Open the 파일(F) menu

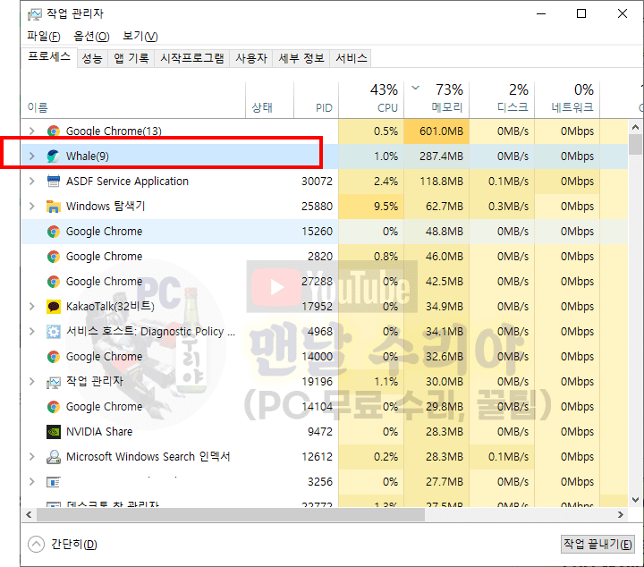point(44,36)
